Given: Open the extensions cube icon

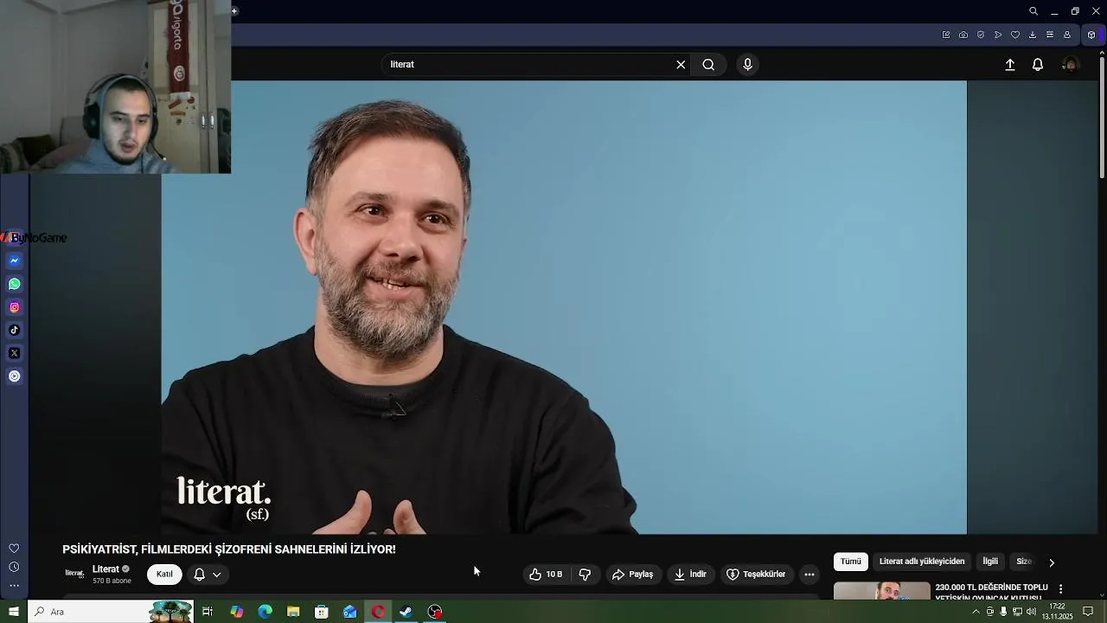Looking at the screenshot, I should (1091, 35).
